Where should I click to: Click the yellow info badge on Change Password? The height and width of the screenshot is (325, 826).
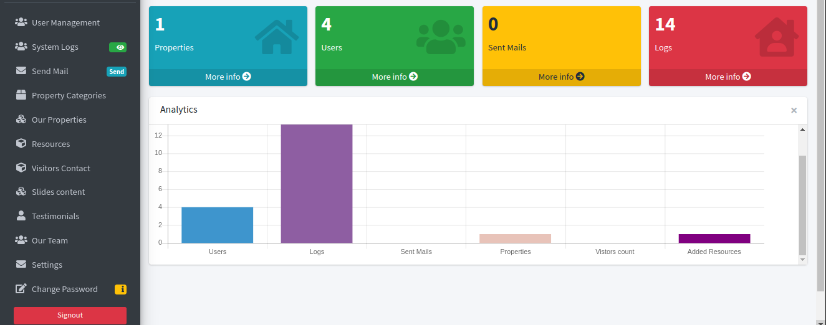point(121,289)
